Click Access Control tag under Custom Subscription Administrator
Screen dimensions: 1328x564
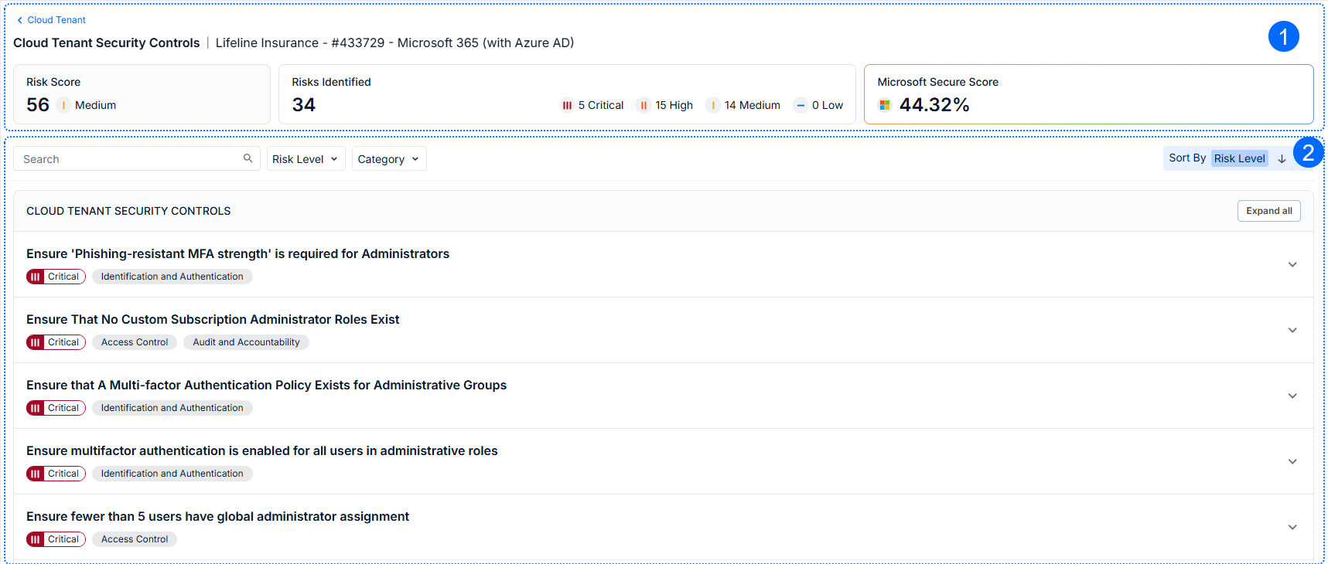(x=135, y=342)
